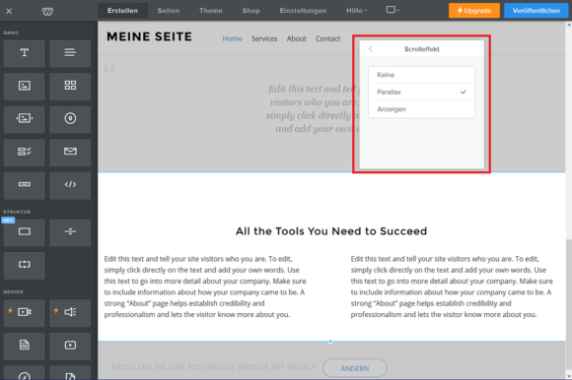Select the Parallax scroll effect option

pyautogui.click(x=422, y=93)
